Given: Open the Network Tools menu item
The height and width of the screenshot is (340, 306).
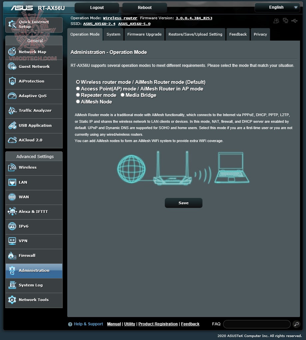Looking at the screenshot, I should point(34,300).
